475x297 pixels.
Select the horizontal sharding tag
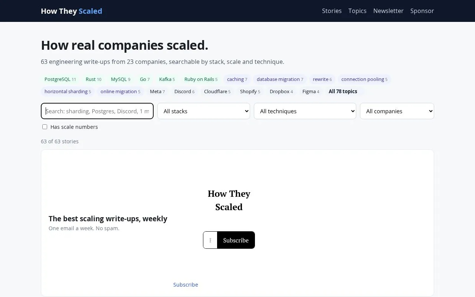pos(68,91)
